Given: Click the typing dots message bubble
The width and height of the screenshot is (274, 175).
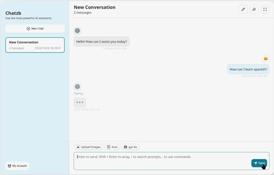Looking at the screenshot, I should (x=80, y=102).
